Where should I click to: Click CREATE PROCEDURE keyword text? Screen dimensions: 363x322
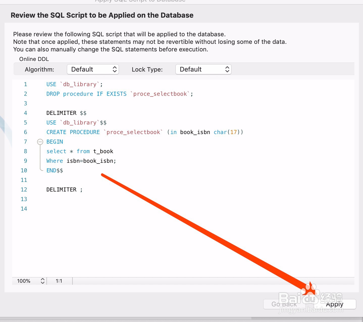click(73, 132)
